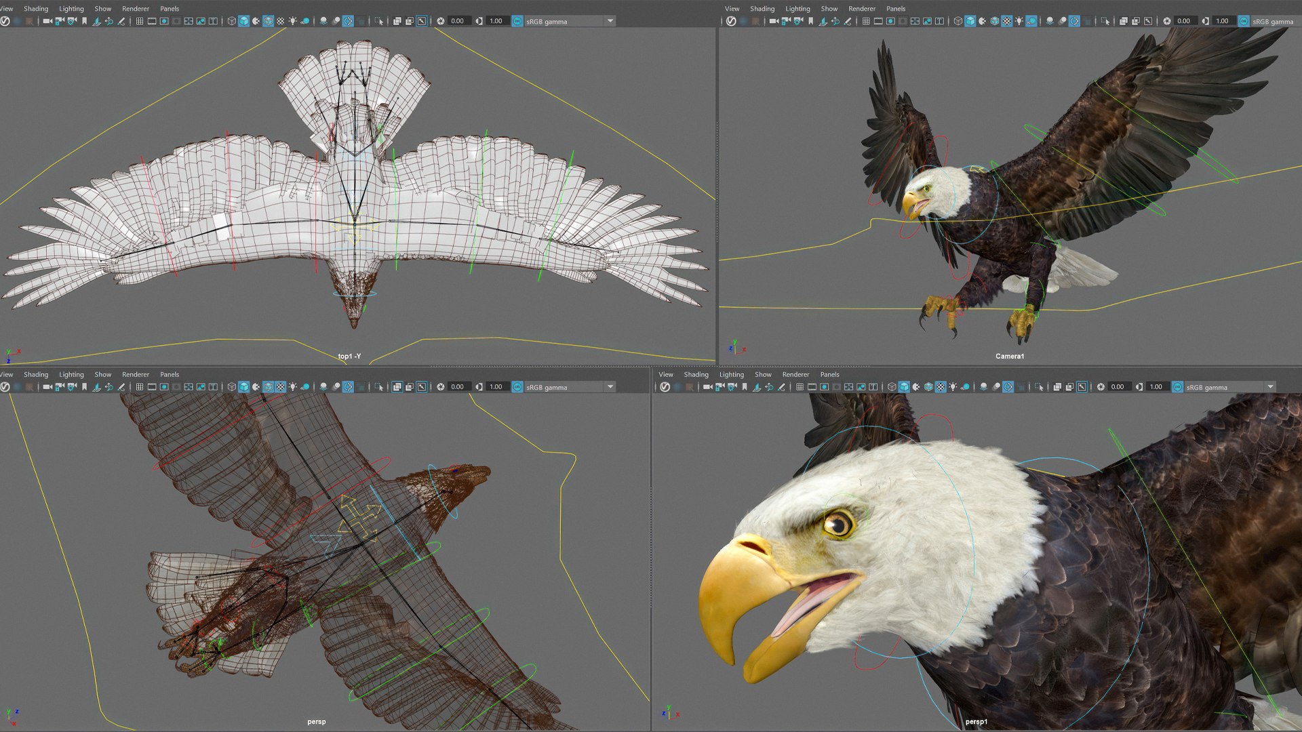Enable smooth shading in Camera1 toolbar
This screenshot has width=1302, height=732.
click(x=970, y=21)
